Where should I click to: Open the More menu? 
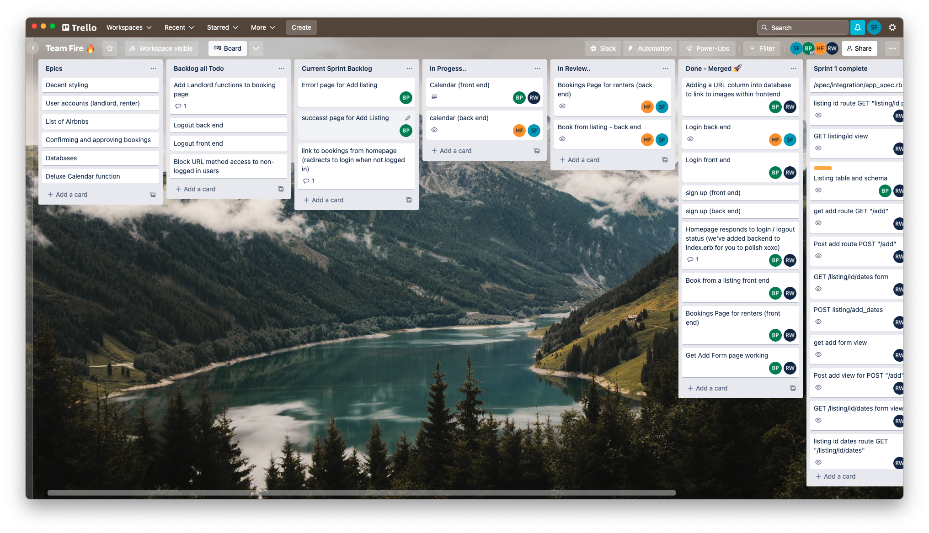263,27
